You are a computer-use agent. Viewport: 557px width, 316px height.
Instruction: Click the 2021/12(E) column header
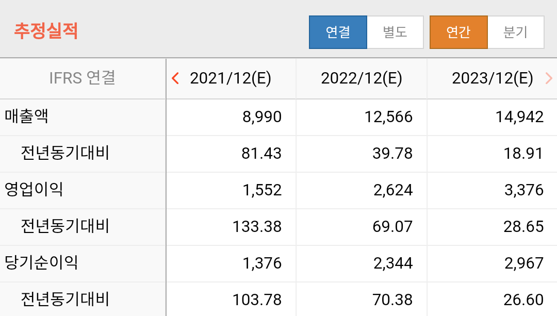coord(231,78)
